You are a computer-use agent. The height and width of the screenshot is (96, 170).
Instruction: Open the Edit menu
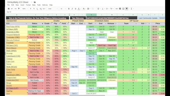point(12,5)
